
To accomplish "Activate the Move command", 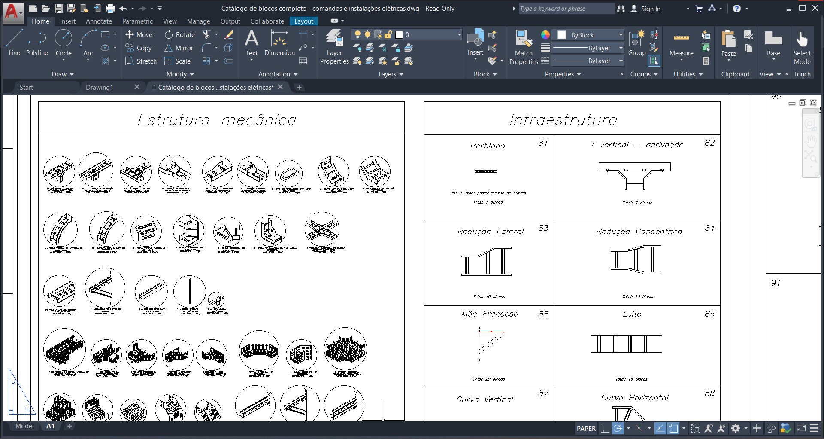I will point(139,34).
